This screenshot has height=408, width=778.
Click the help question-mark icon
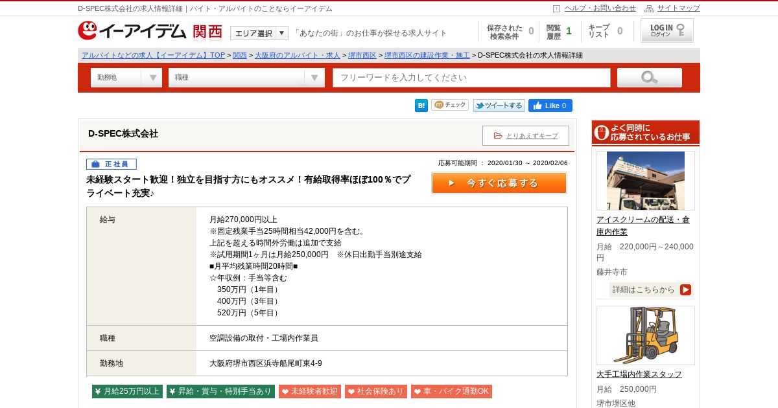pos(556,8)
